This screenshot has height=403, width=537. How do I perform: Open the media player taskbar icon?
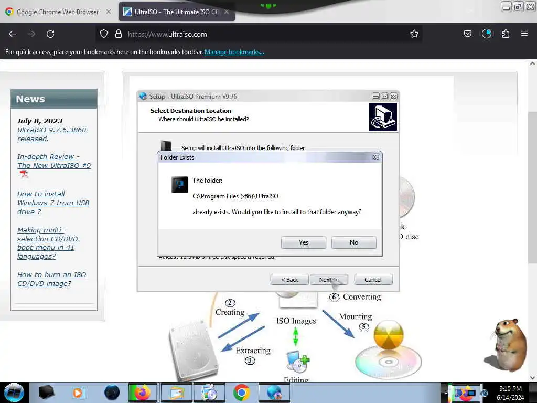coord(78,393)
